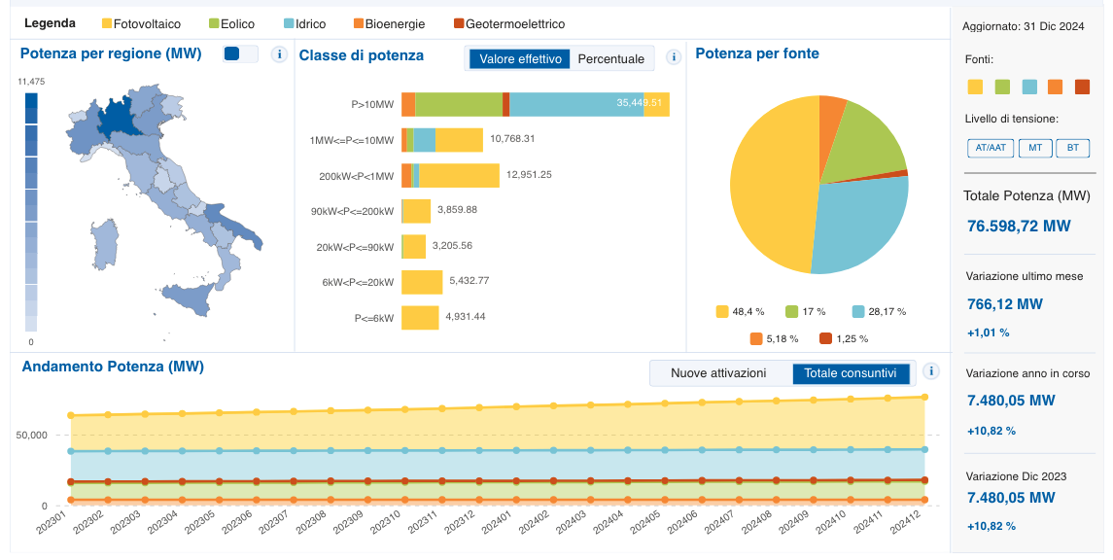Image resolution: width=1113 pixels, height=560 pixels.
Task: Click the total 76.598,72 MW
Action: click(1019, 227)
